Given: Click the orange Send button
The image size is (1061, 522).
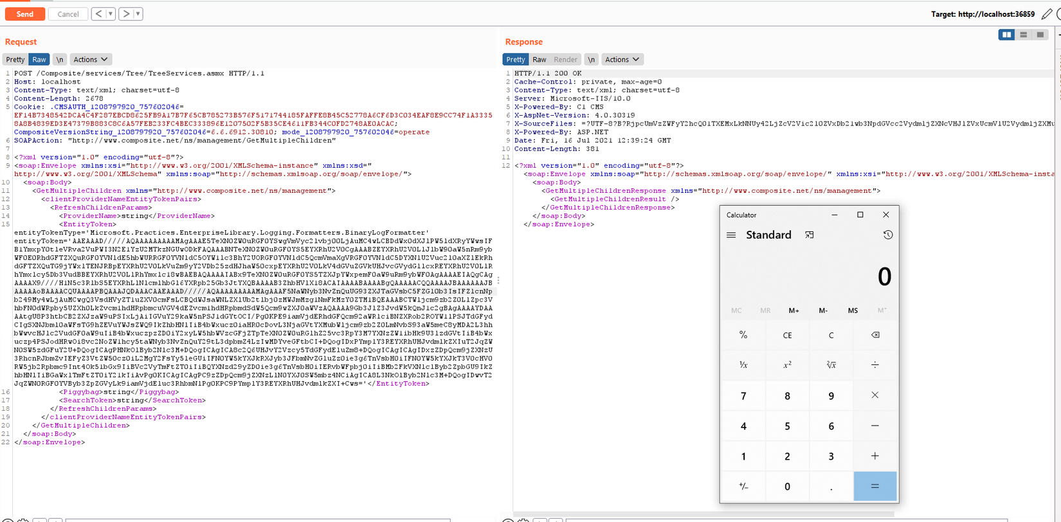Looking at the screenshot, I should 25,14.
